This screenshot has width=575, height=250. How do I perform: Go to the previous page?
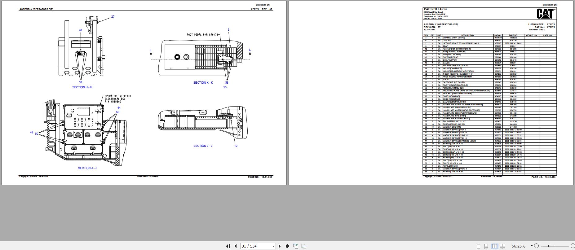[x=236, y=246]
